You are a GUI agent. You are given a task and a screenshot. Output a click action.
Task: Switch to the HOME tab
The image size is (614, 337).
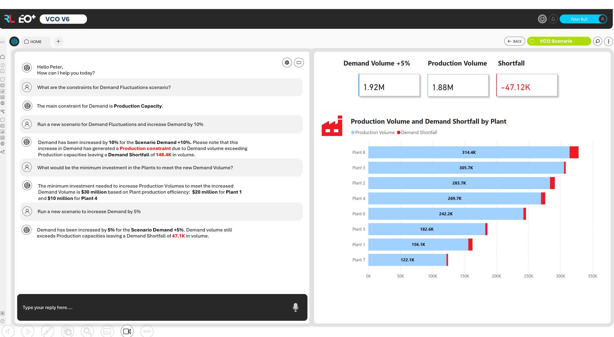(33, 41)
